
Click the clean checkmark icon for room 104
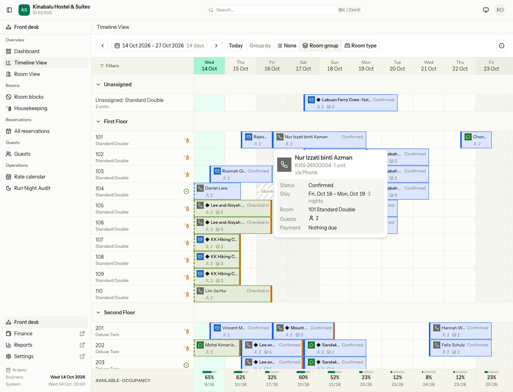[186, 191]
